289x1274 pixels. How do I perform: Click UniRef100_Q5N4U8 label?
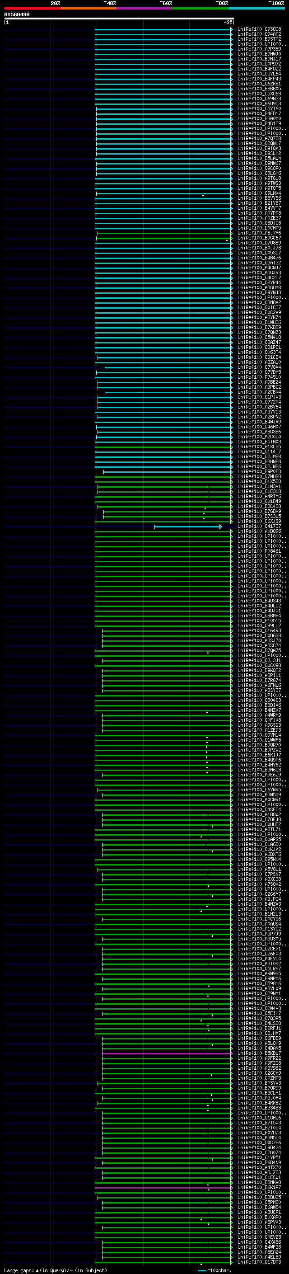[259, 337]
